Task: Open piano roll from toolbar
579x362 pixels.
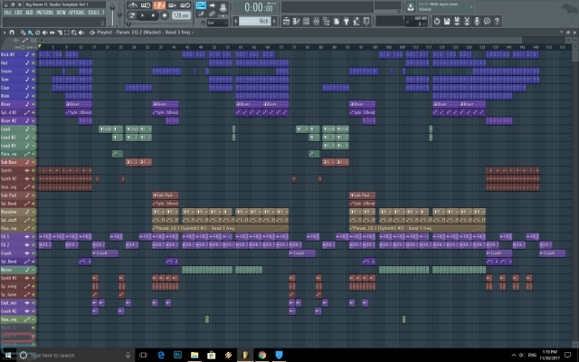Action: click(297, 22)
